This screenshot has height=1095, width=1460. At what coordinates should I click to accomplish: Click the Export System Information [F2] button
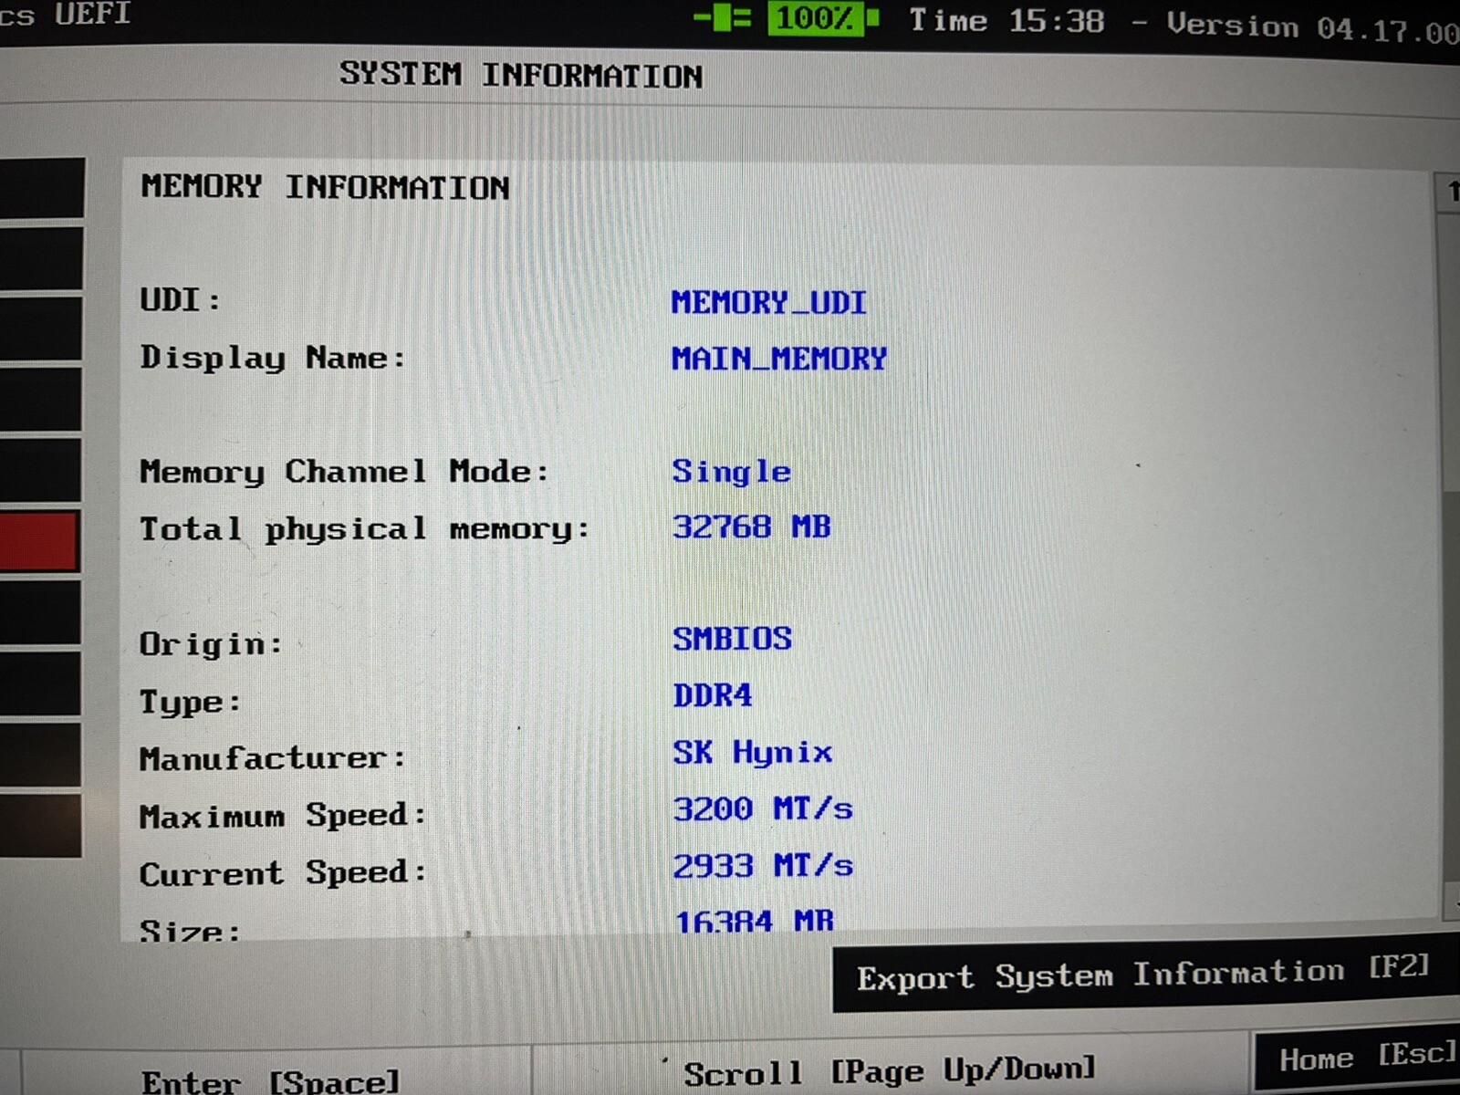[1144, 976]
